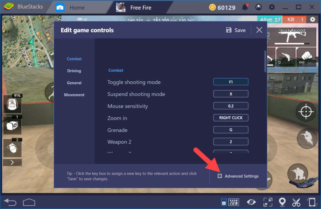
Task: Open the BlueStacks notifications bell
Action: point(245,7)
